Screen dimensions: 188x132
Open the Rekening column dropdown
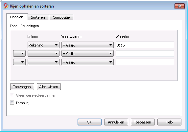coord(43,45)
